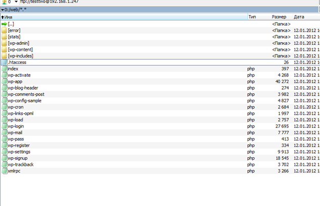
Task: Select the wp-register file name
Action: (x=19, y=146)
